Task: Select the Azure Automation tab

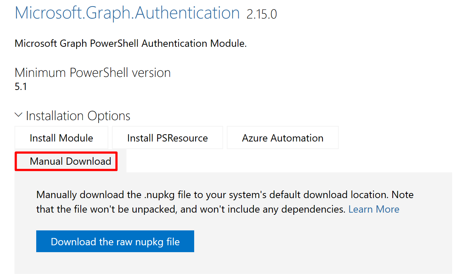Action: point(283,138)
